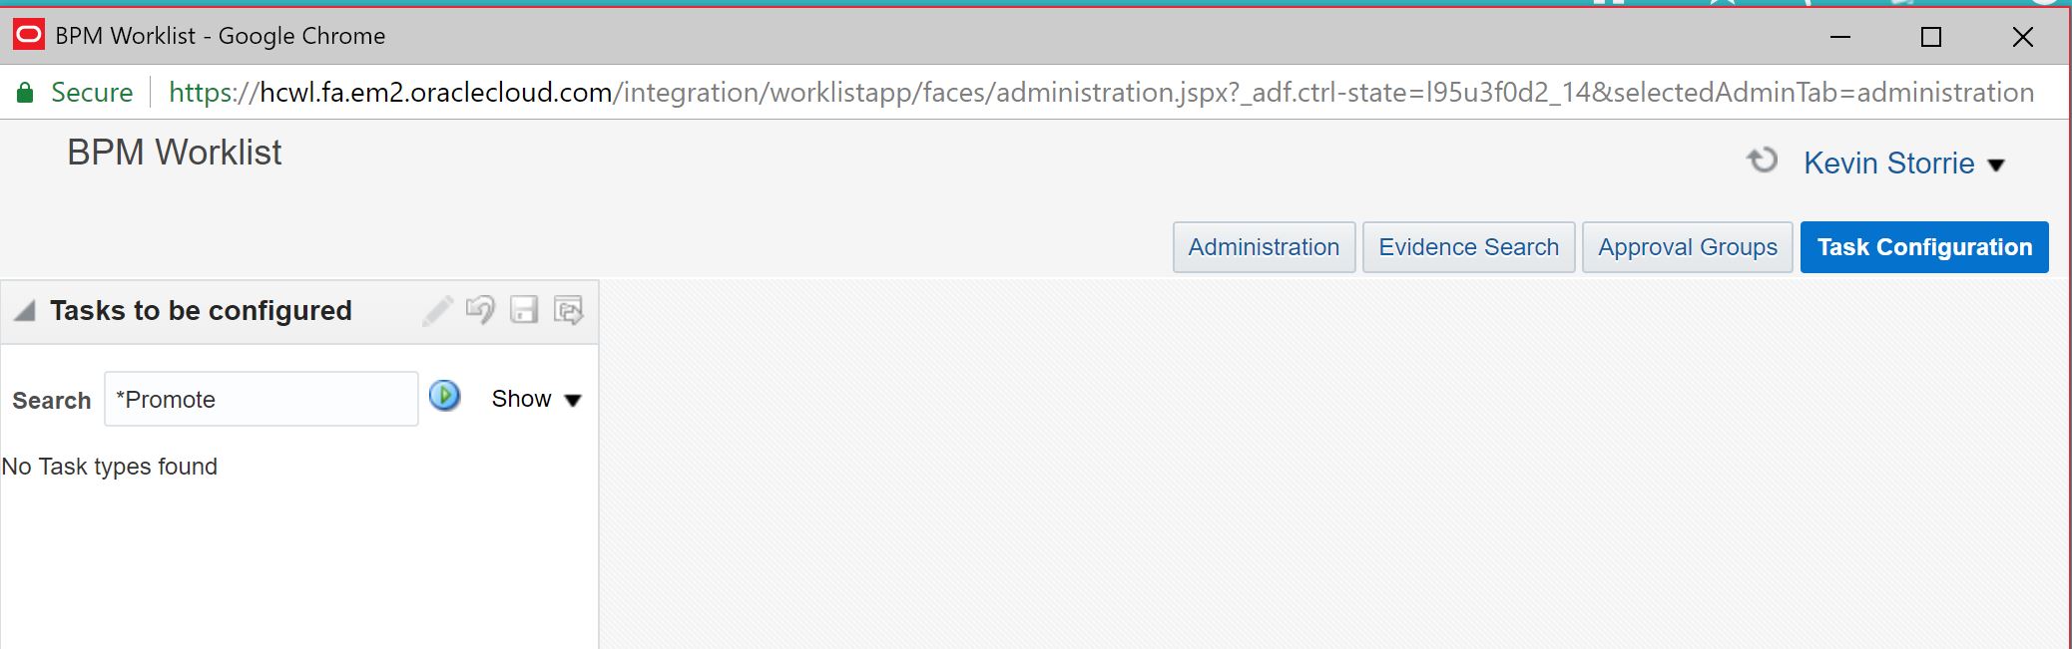This screenshot has height=649, width=2072.
Task: Run the task search with the play icon
Action: 445,397
